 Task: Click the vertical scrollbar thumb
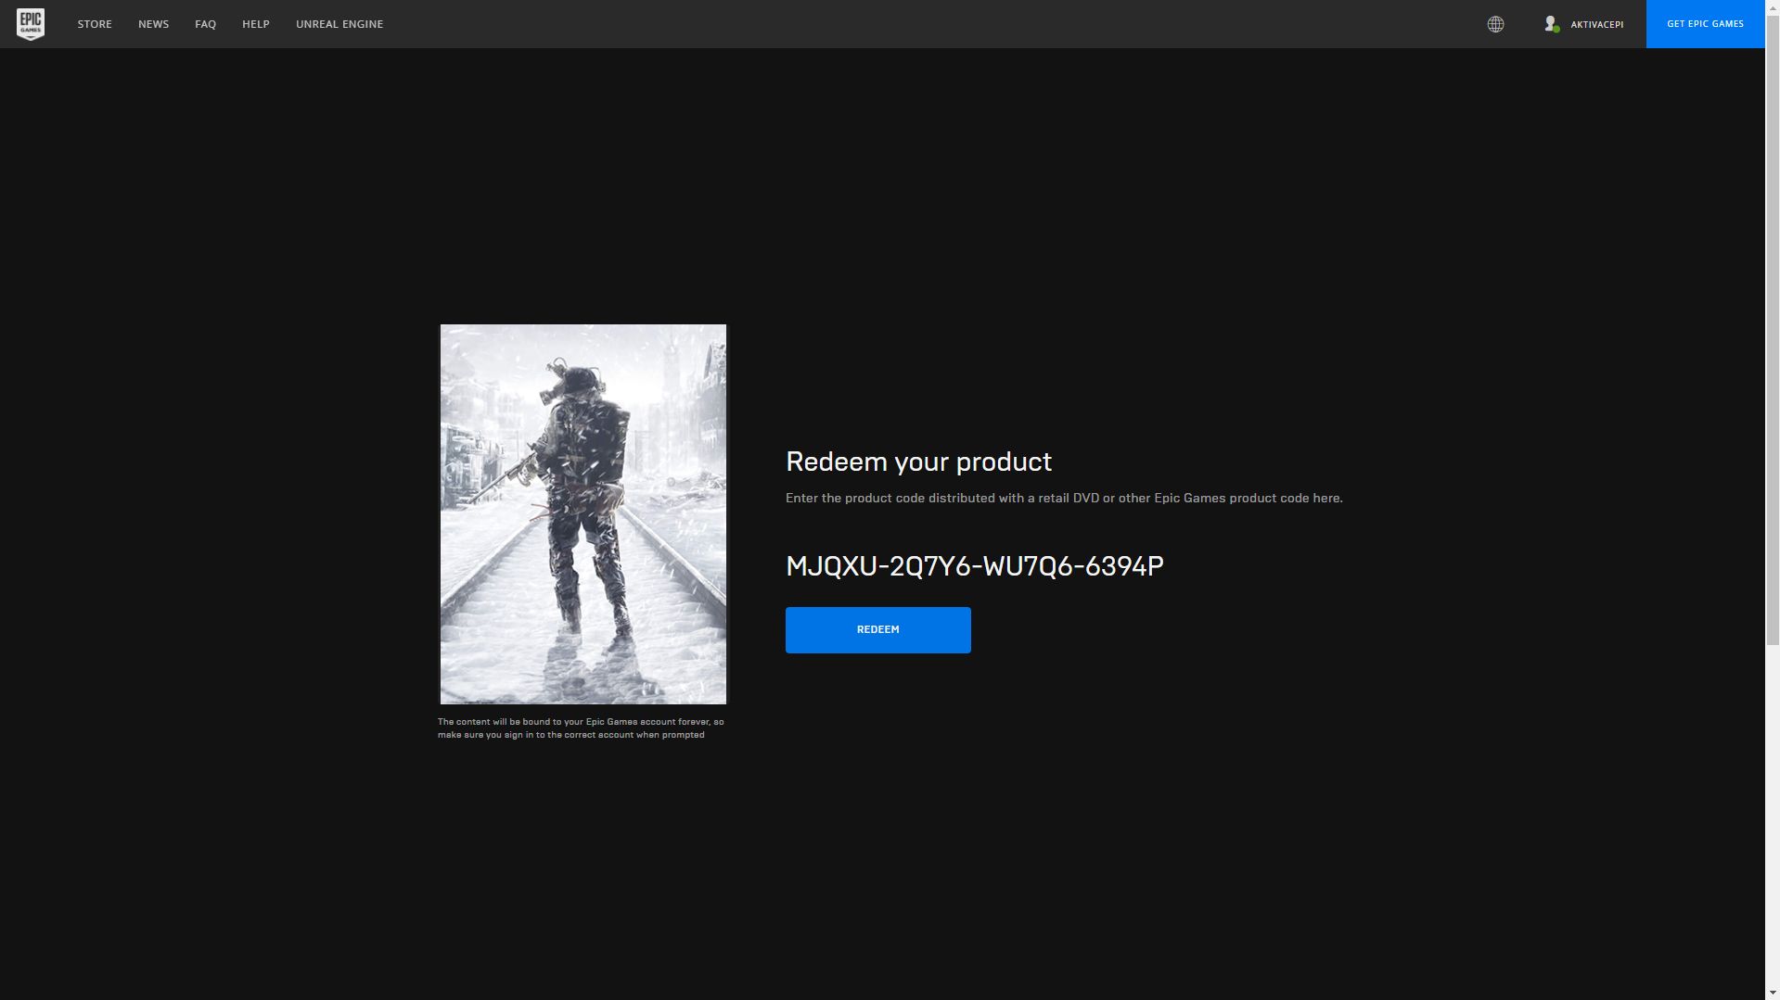pos(1772,324)
